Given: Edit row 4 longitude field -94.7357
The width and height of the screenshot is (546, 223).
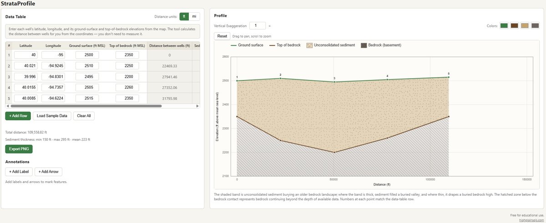Looking at the screenshot, I should (53, 88).
